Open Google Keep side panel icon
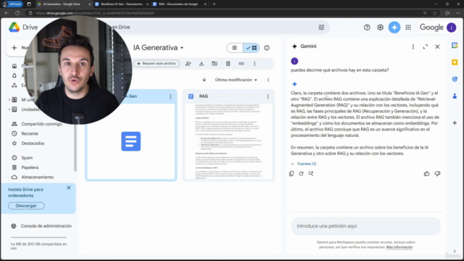Screen dimensions: 464x261 pyautogui.click(x=455, y=62)
